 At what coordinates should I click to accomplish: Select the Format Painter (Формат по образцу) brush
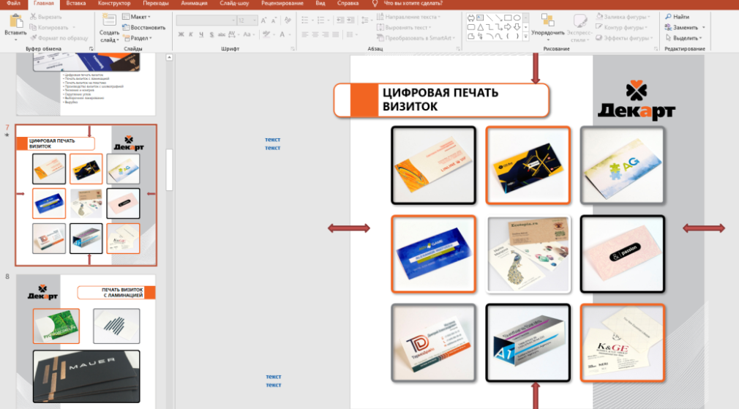(x=33, y=38)
